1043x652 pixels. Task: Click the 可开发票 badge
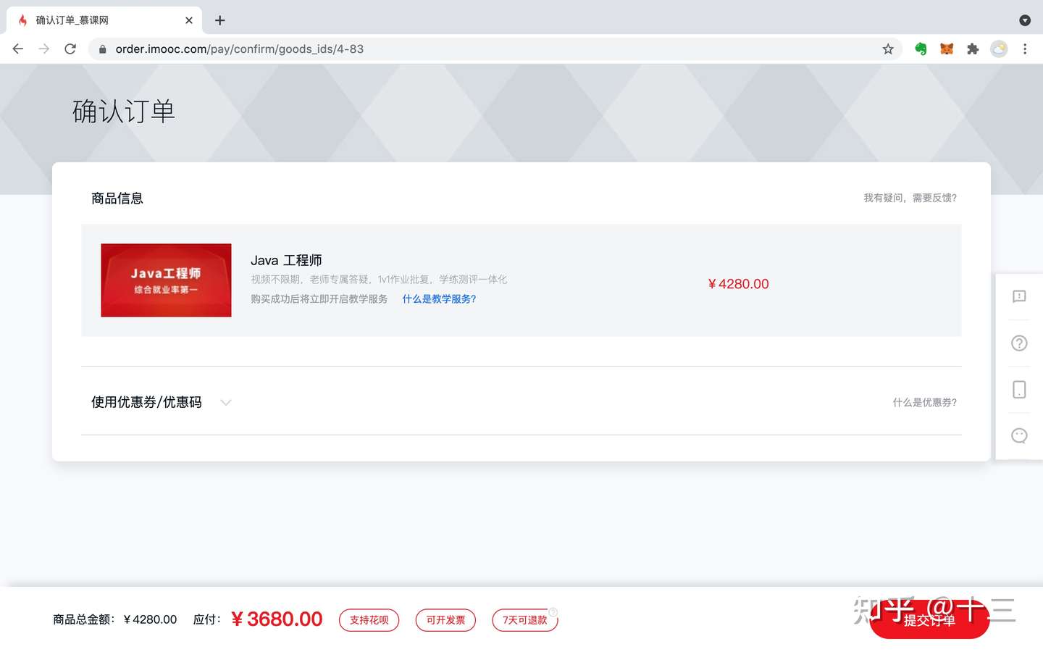[x=445, y=620]
